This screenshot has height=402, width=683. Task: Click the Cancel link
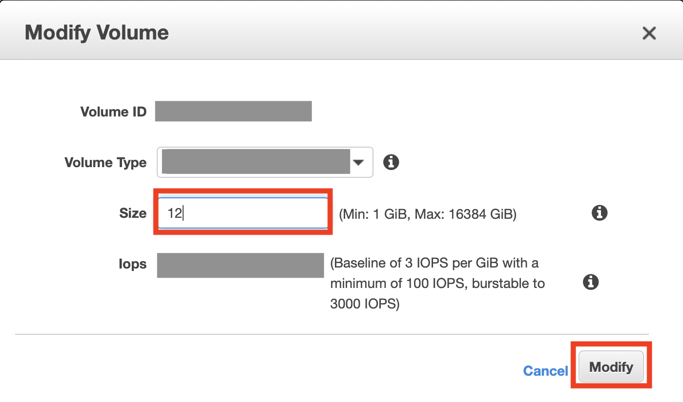pyautogui.click(x=545, y=371)
